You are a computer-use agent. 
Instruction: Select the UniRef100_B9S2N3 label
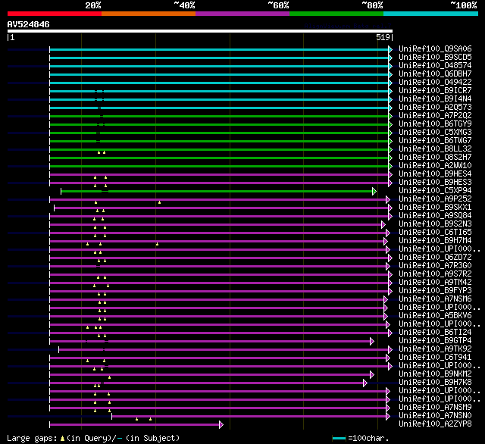[x=435, y=224]
